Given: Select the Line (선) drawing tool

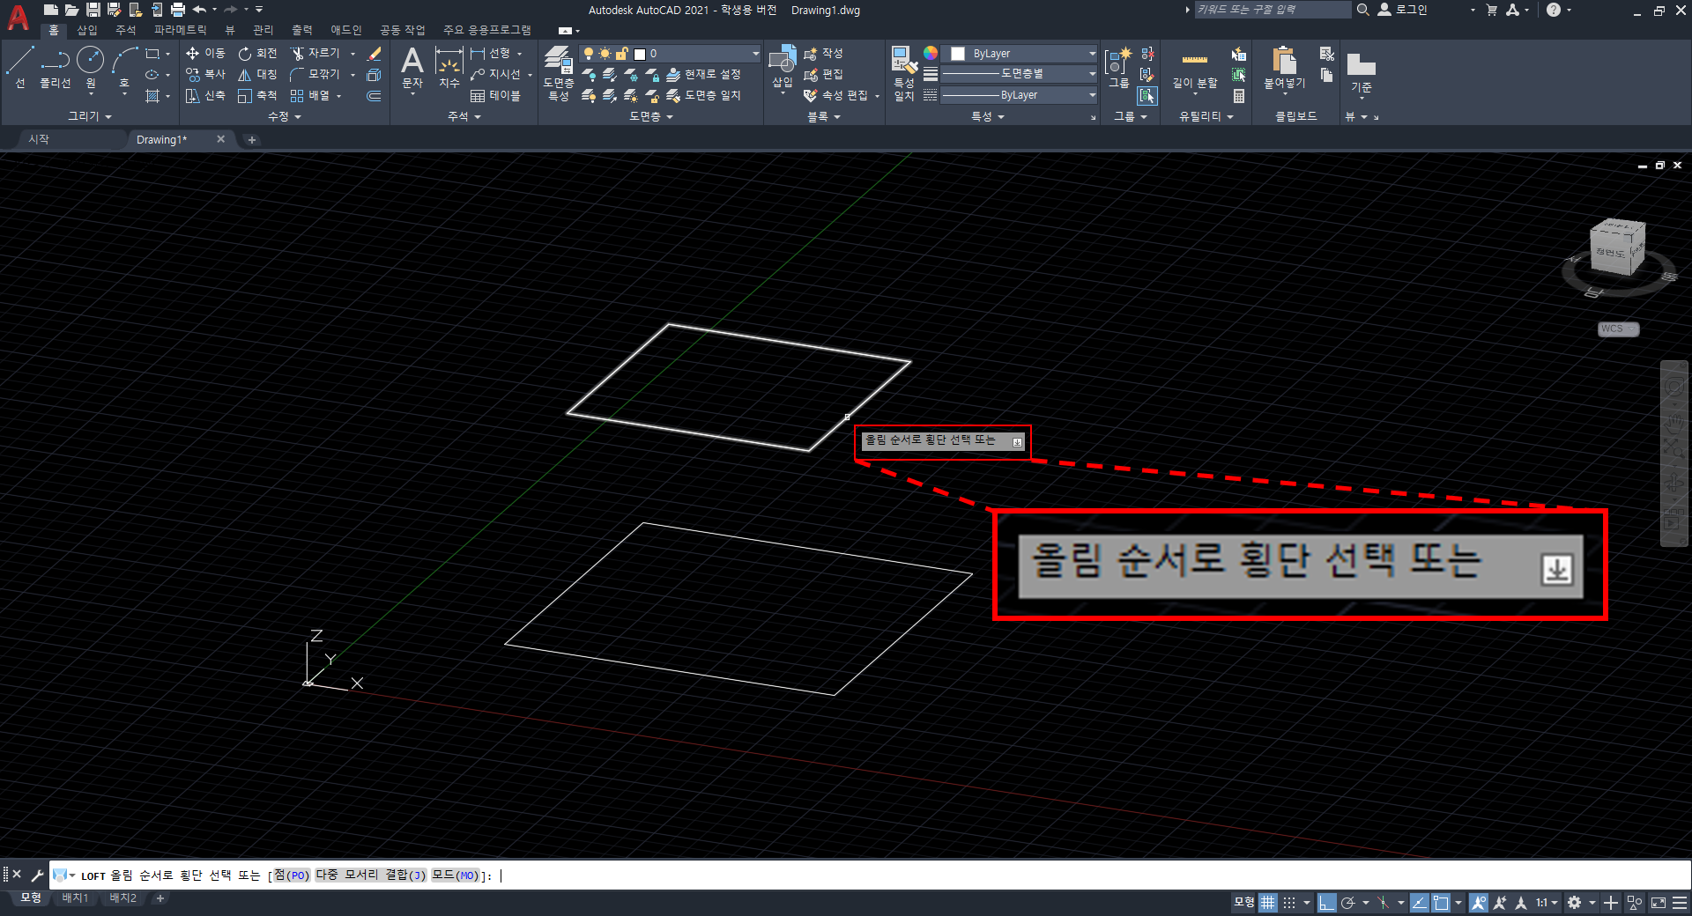Looking at the screenshot, I should click(19, 67).
